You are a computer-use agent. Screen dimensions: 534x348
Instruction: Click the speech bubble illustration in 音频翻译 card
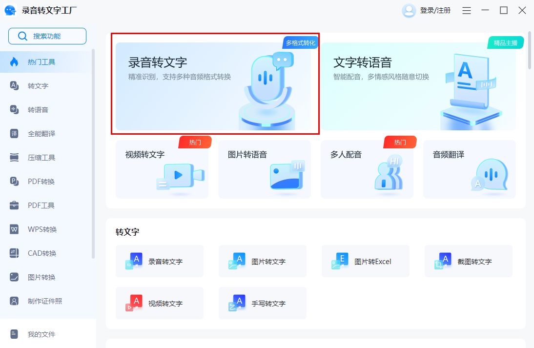(490, 175)
